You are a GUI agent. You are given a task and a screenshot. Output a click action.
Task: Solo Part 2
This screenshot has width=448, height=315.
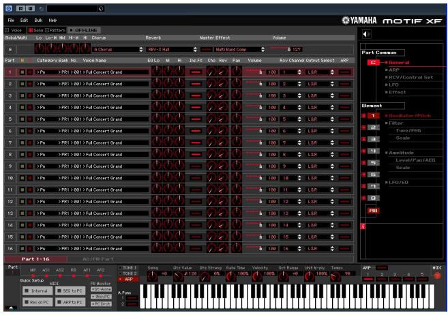point(30,84)
